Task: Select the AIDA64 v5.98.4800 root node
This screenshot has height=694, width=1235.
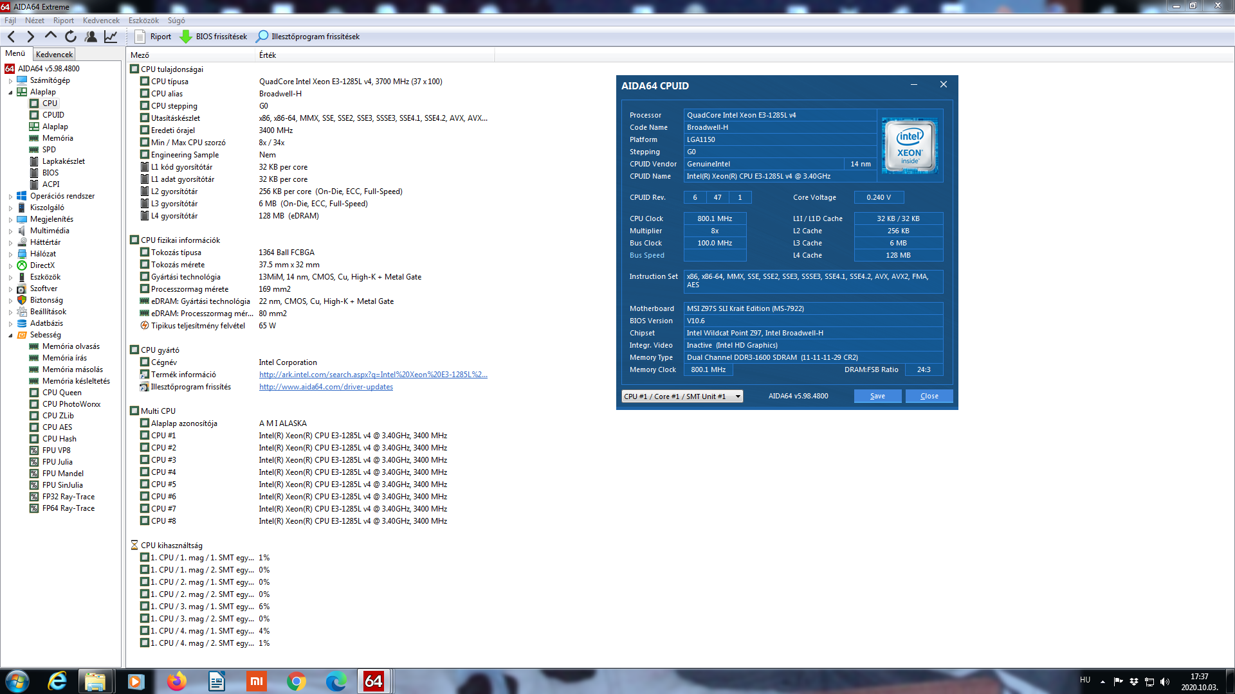Action: point(43,69)
